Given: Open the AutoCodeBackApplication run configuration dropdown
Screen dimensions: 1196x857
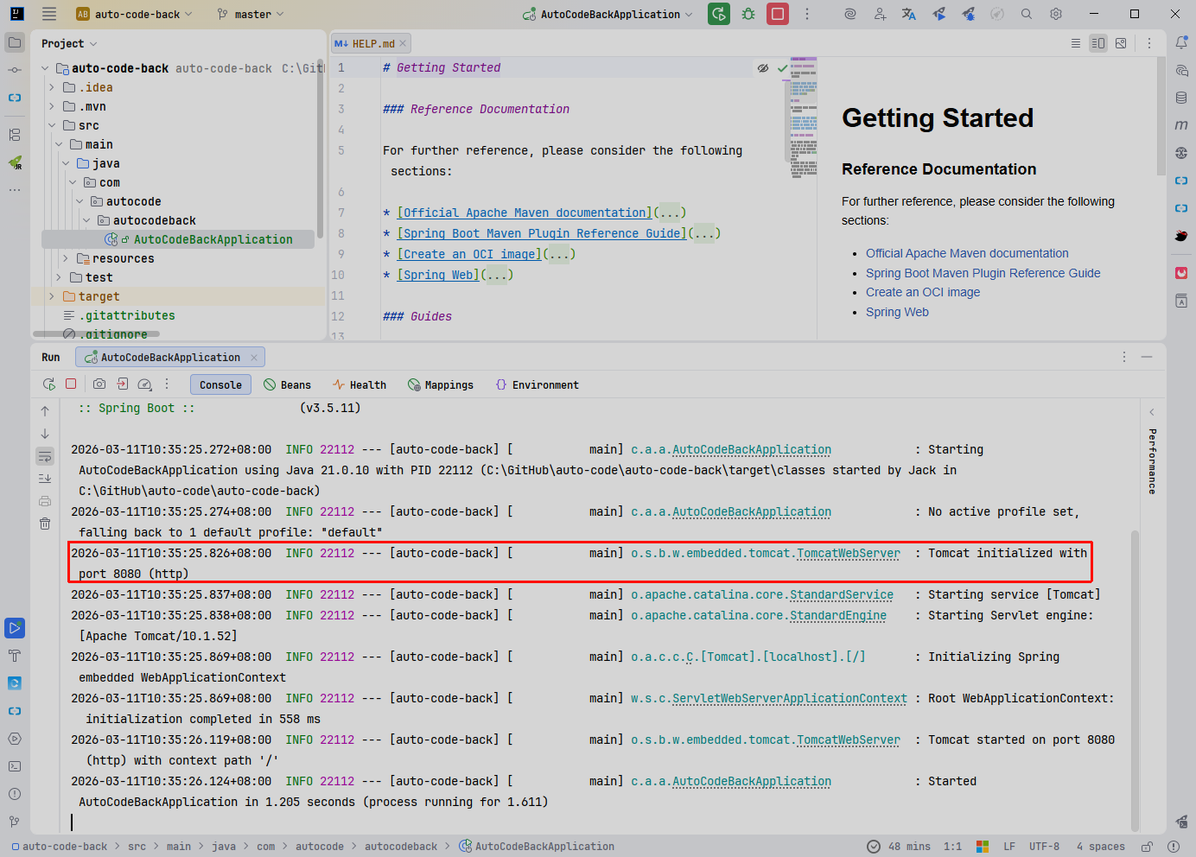Looking at the screenshot, I should click(x=608, y=14).
